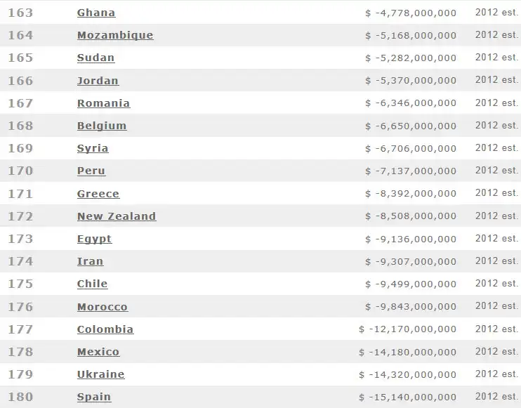Click Spain's value $ -15,140,000,000

click(407, 397)
